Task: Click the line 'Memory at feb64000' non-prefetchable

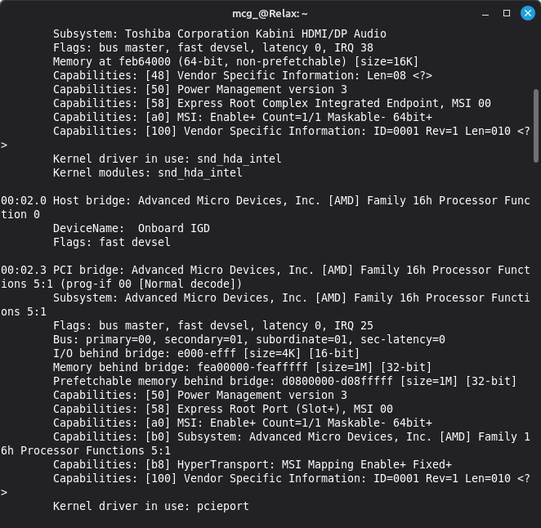Action: pos(235,61)
